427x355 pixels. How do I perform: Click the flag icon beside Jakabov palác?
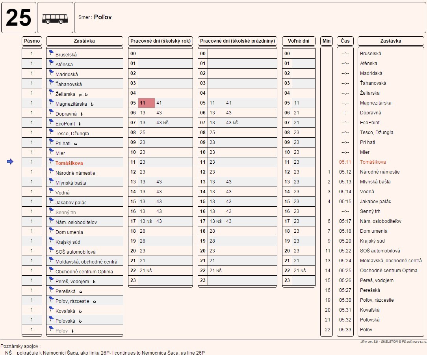pos(51,201)
